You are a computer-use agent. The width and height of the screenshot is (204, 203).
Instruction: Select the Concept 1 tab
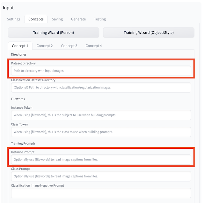coord(20,46)
